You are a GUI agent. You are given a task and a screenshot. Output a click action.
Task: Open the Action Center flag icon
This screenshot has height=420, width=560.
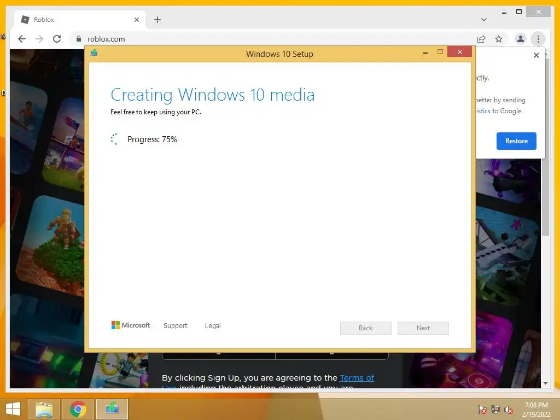click(x=482, y=410)
